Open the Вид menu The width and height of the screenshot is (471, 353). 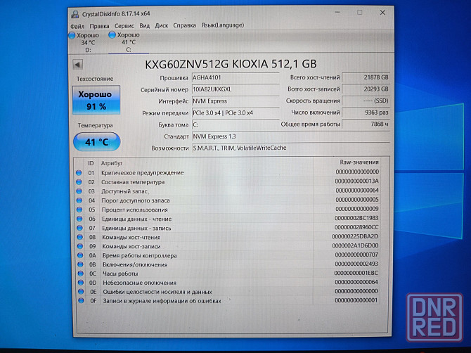144,26
